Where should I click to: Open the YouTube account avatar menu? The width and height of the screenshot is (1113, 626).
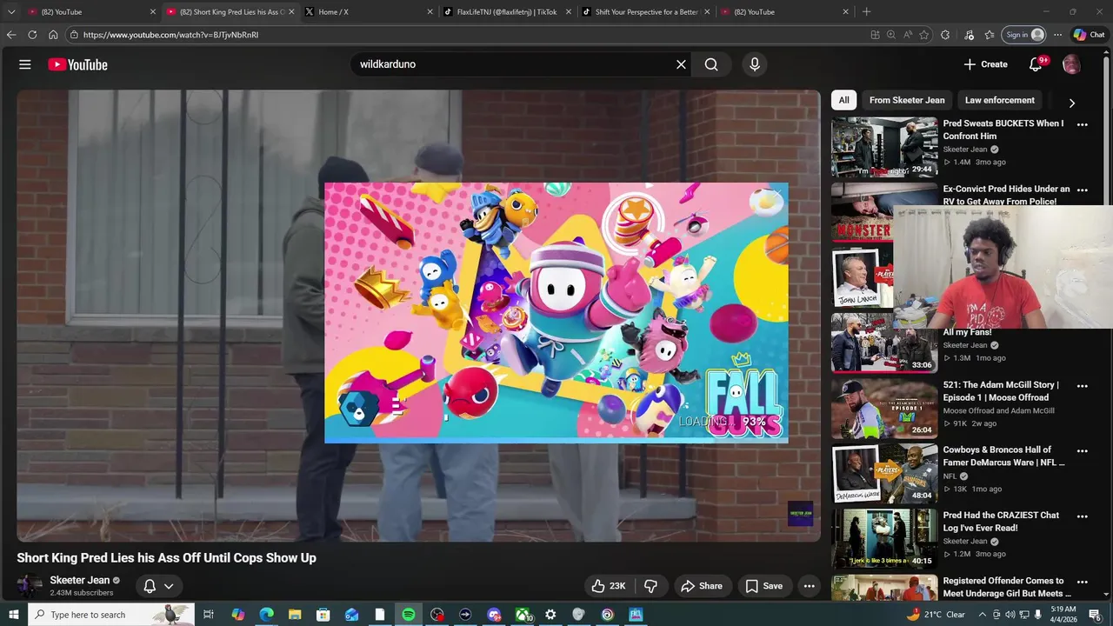point(1071,64)
